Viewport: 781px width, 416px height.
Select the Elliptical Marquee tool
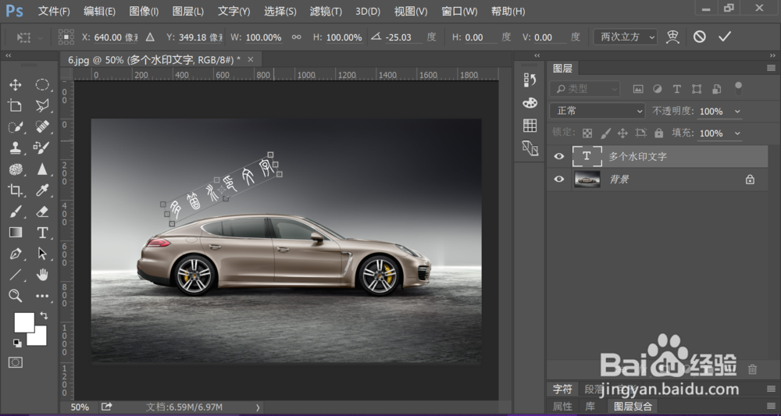pyautogui.click(x=42, y=84)
